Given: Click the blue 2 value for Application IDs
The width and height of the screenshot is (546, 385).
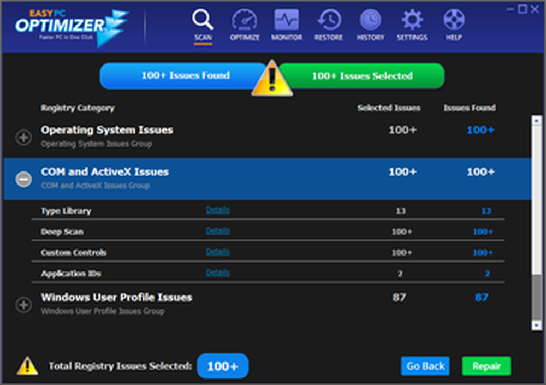Looking at the screenshot, I should 488,274.
